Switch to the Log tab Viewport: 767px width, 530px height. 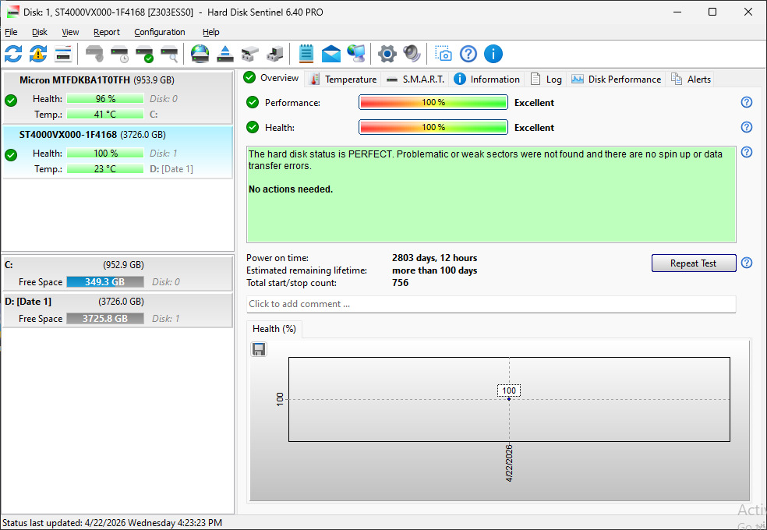pyautogui.click(x=546, y=79)
